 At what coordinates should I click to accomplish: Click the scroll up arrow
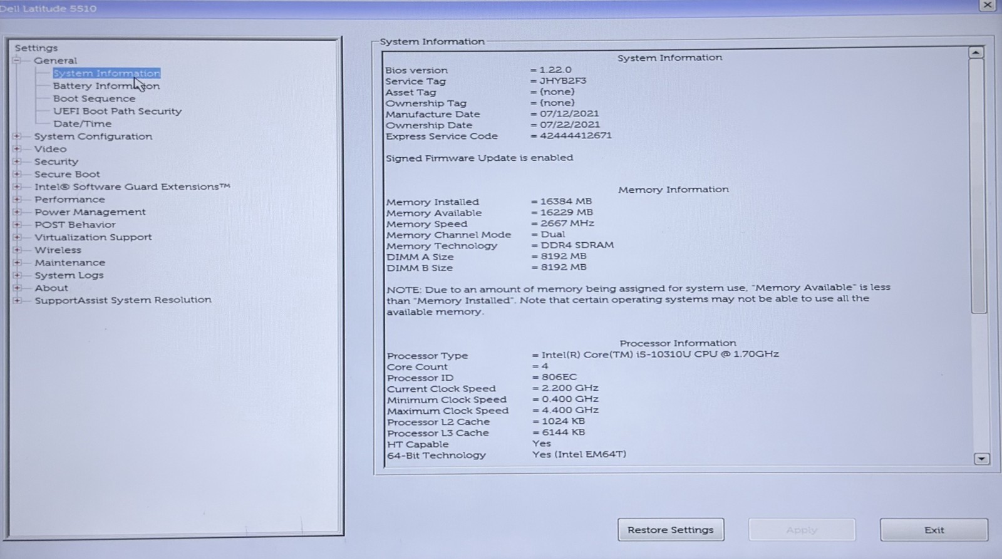click(x=976, y=53)
